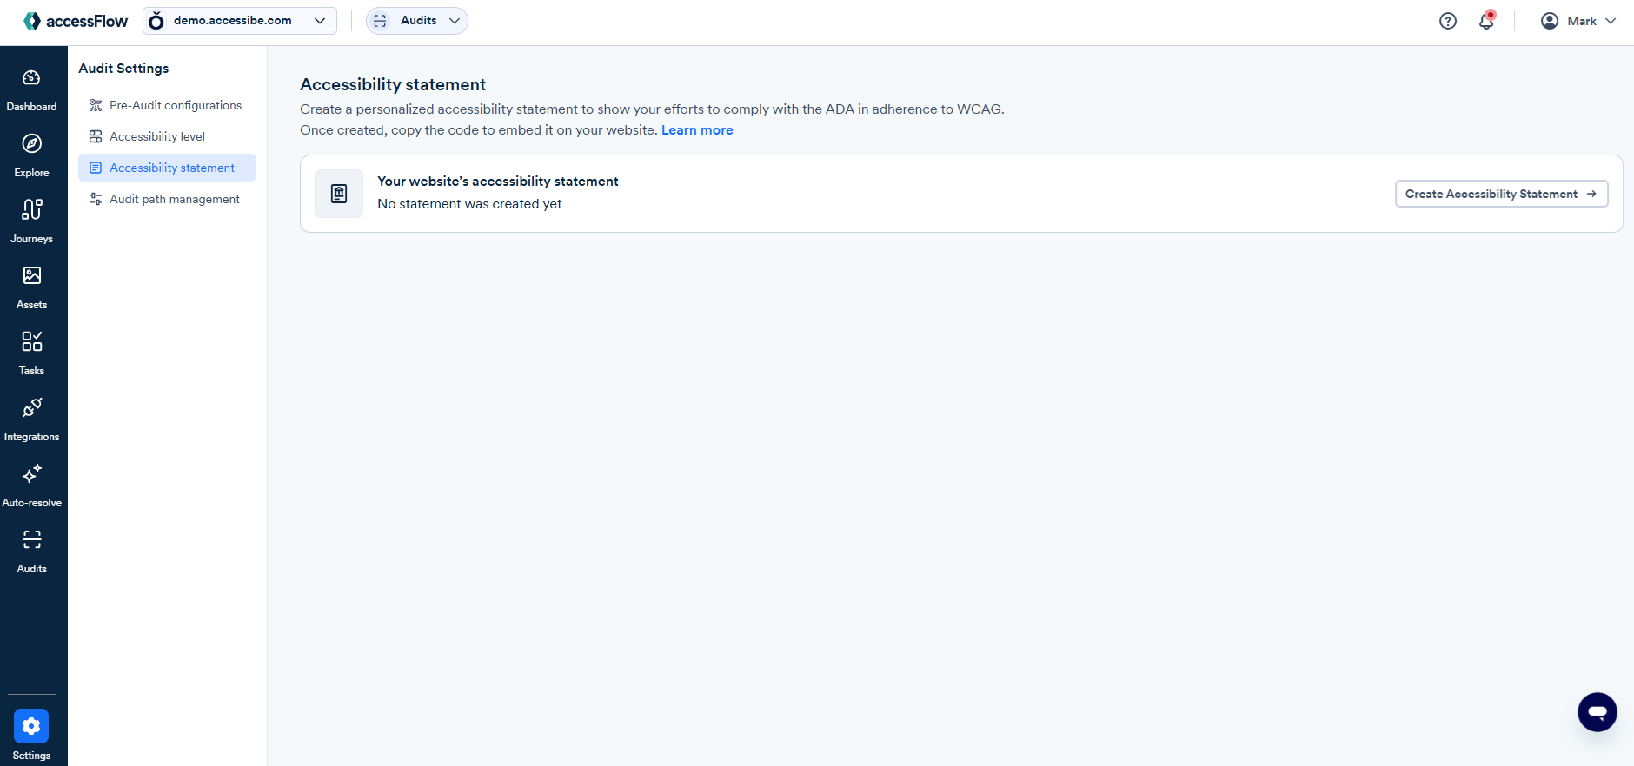Open Audits scan icon in sidebar
Screen dimensions: 1634x766
(31, 539)
